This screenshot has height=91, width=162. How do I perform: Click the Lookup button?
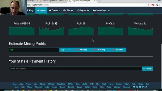[x=147, y=69]
